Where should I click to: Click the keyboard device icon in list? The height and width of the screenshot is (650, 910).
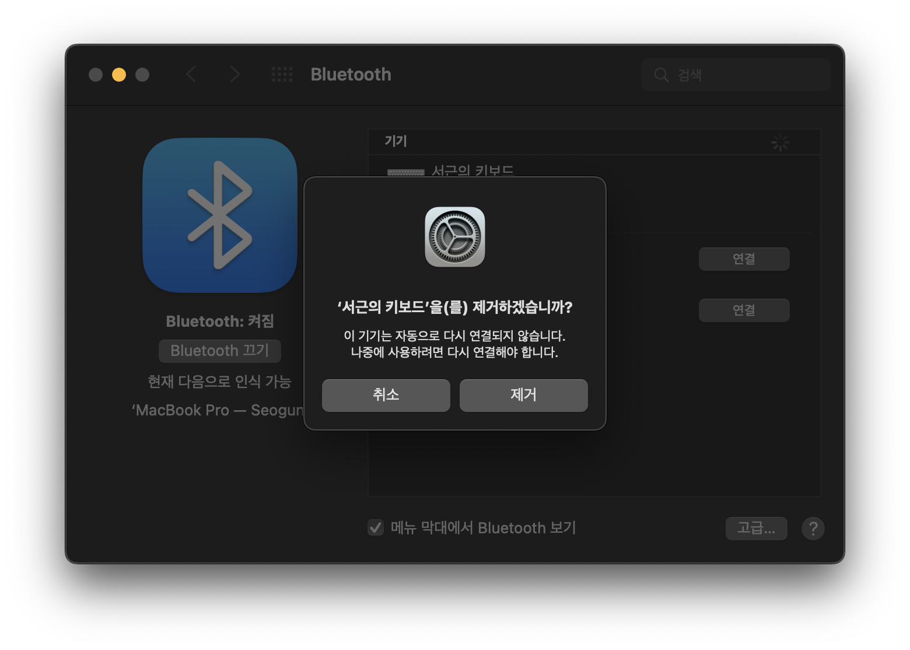tap(406, 172)
